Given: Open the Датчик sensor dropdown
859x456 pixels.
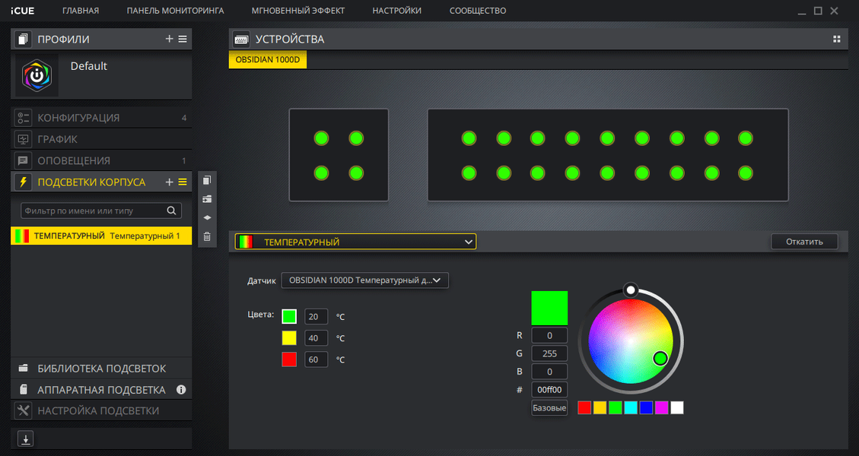Looking at the screenshot, I should click(x=365, y=280).
